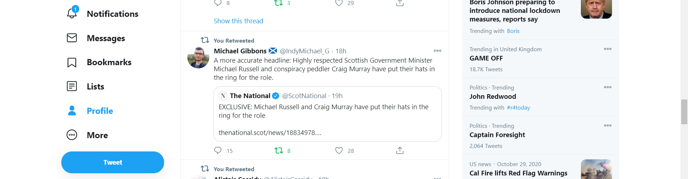Open the Messages envelope icon

[x=72, y=38]
